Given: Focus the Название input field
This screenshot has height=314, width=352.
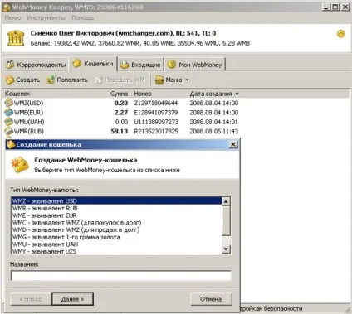Looking at the screenshot, I should tap(120, 276).
